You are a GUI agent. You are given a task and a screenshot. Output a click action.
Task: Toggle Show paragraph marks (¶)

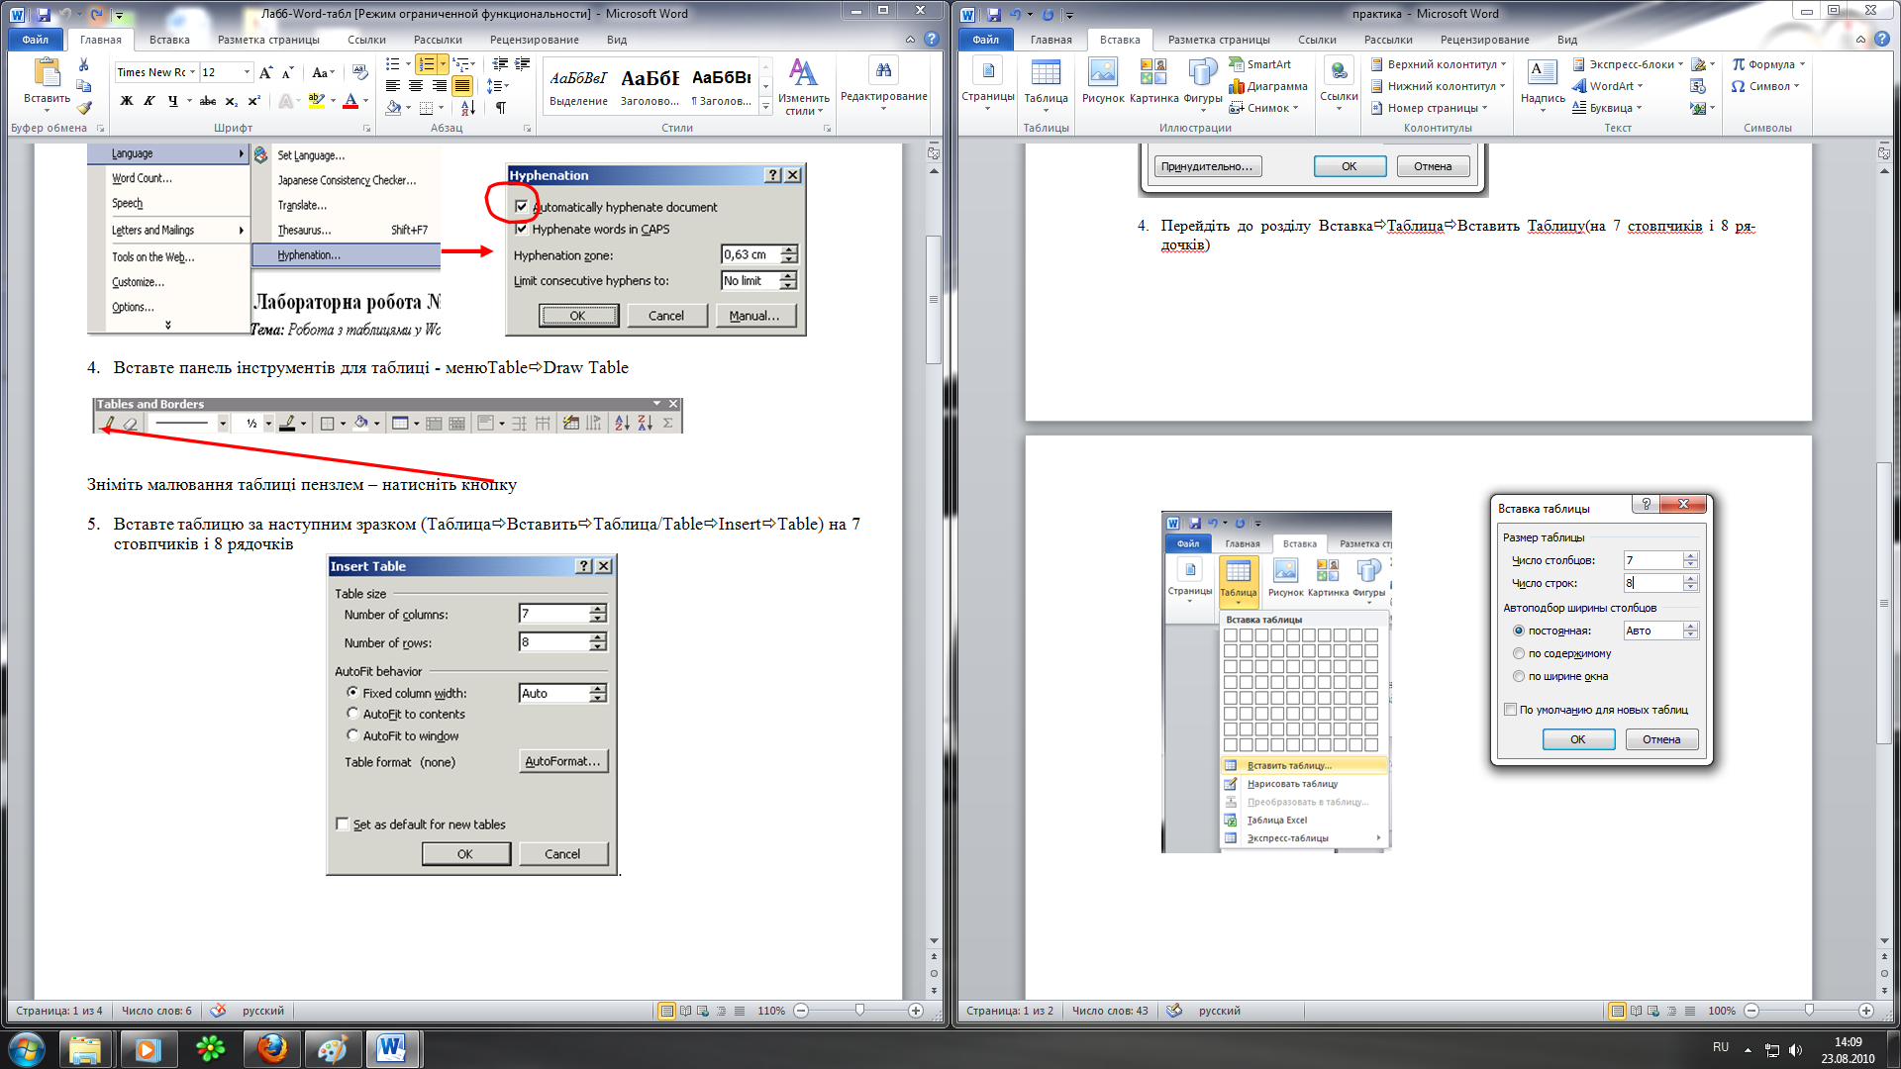click(501, 108)
